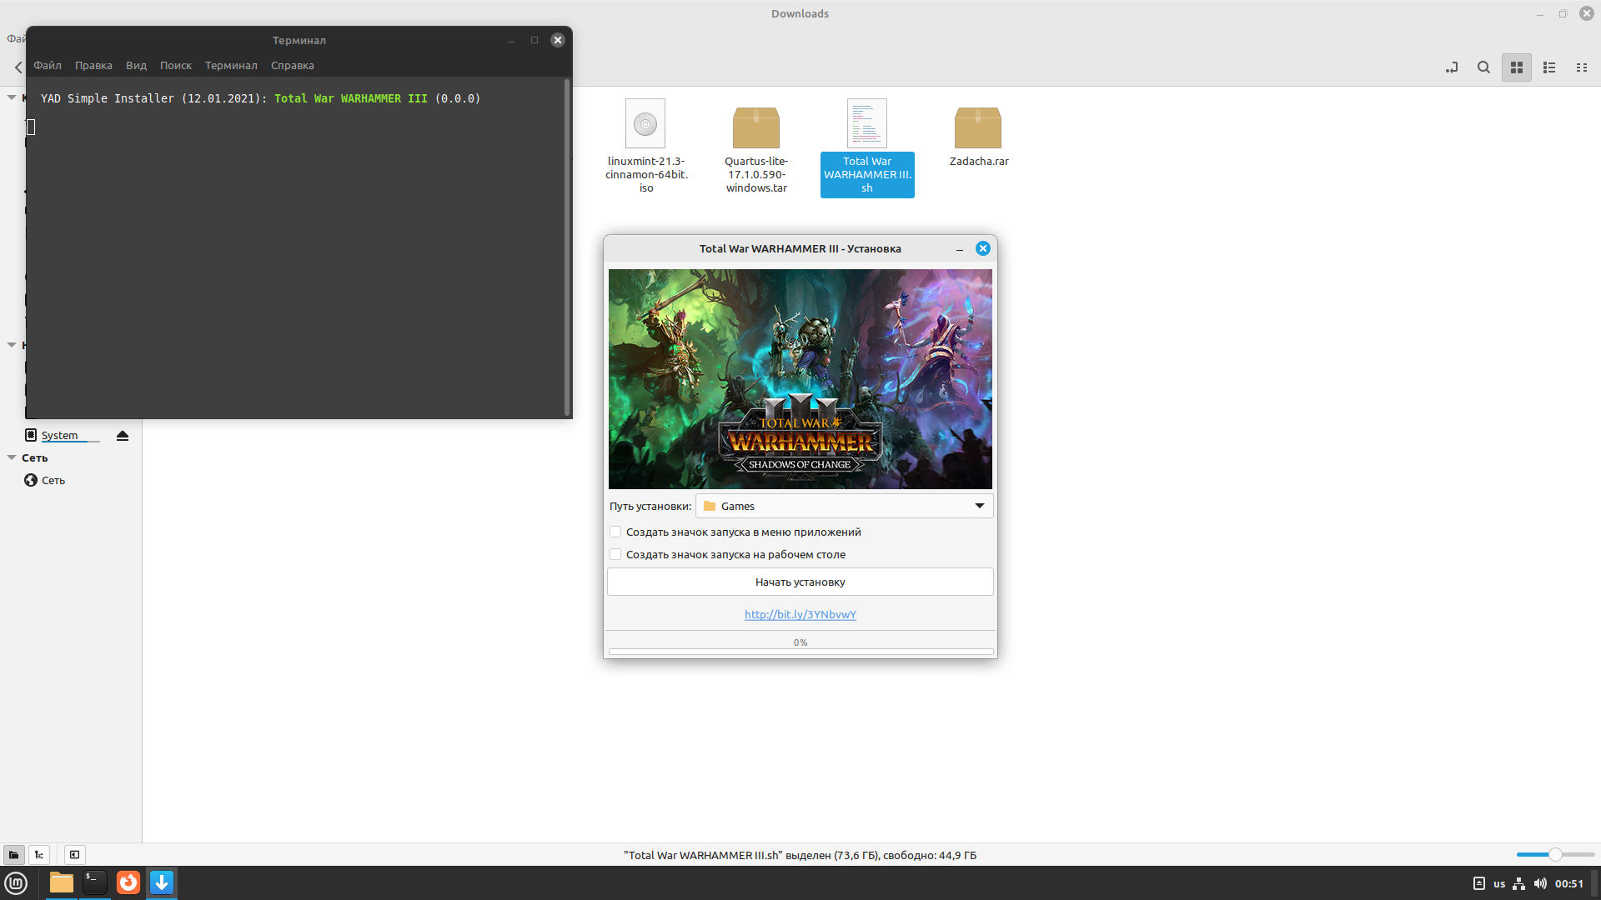Open the Файл menu in terminal
Screen dimensions: 1601x900
(x=48, y=65)
